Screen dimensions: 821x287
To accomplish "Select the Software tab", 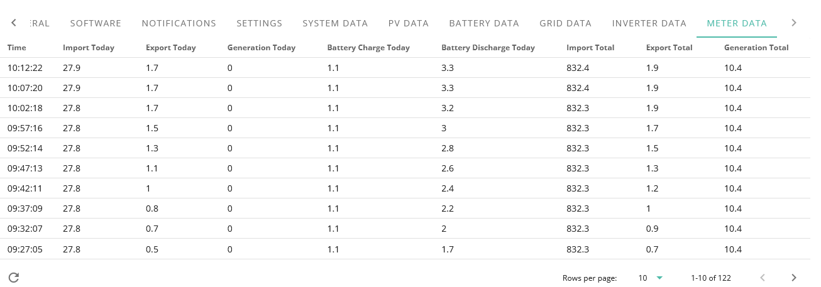I will pos(96,23).
